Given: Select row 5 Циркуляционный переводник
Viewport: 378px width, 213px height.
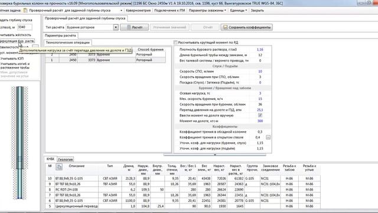Looking at the screenshot, I should click(76, 206).
